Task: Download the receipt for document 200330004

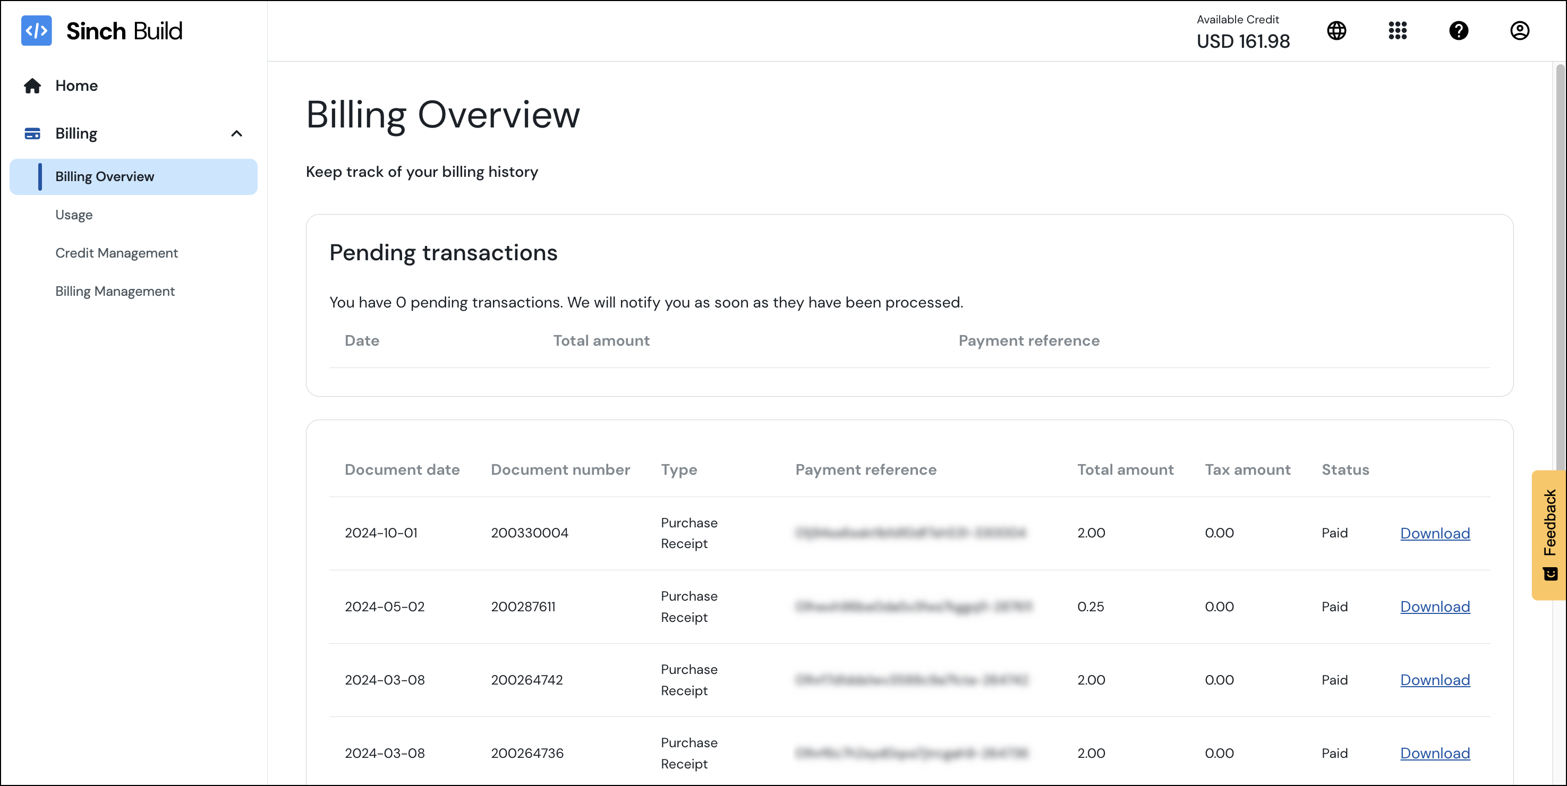Action: pos(1435,533)
